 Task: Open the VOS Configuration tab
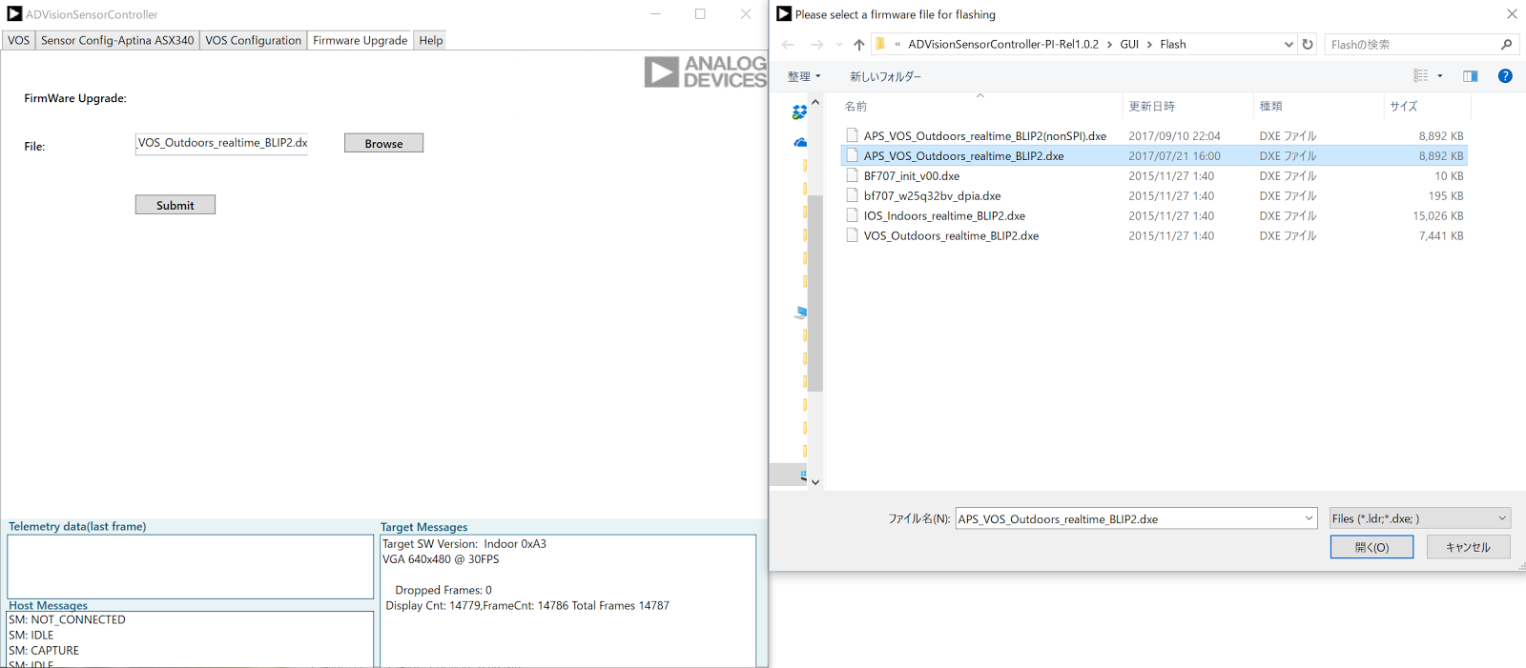pos(253,40)
